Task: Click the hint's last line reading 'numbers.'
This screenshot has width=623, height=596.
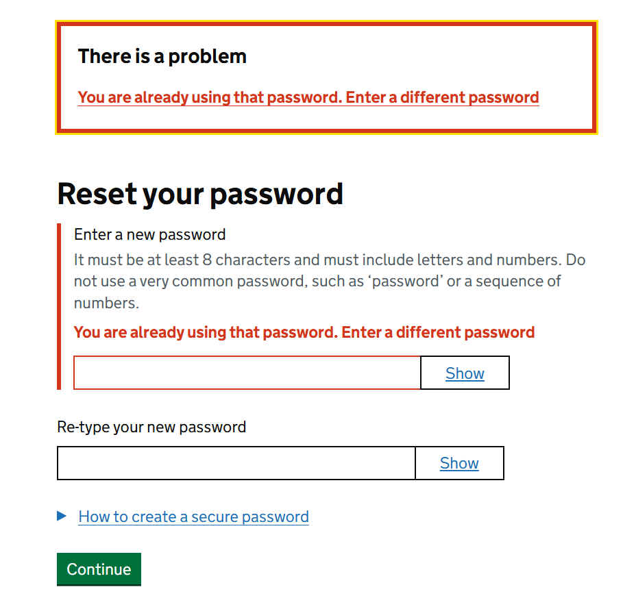Action: [106, 303]
